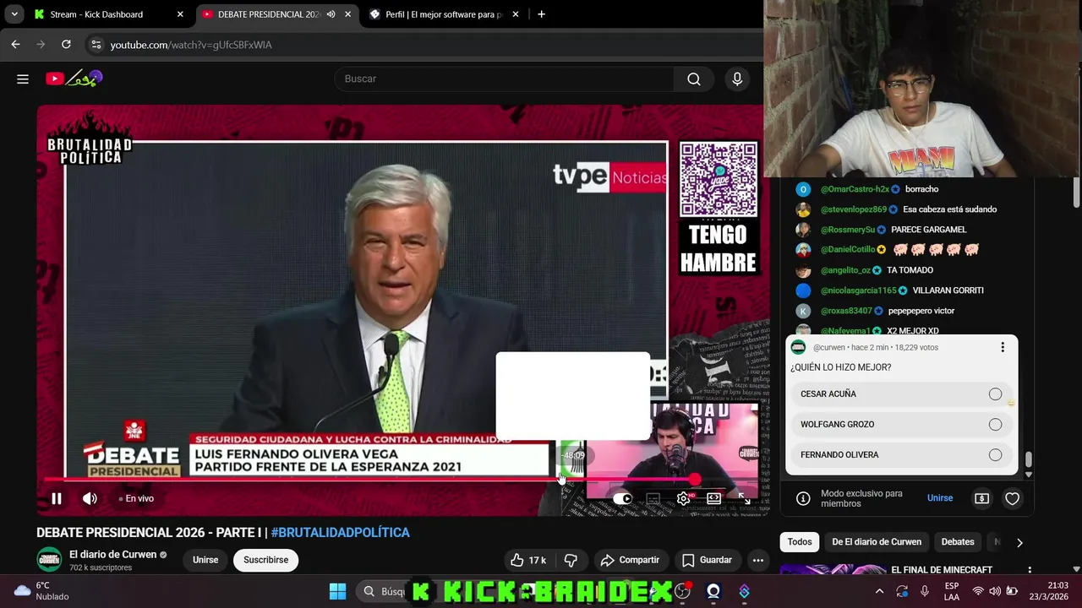The height and width of the screenshot is (608, 1082).
Task: Subscribe with Suscribirse button
Action: [x=266, y=560]
